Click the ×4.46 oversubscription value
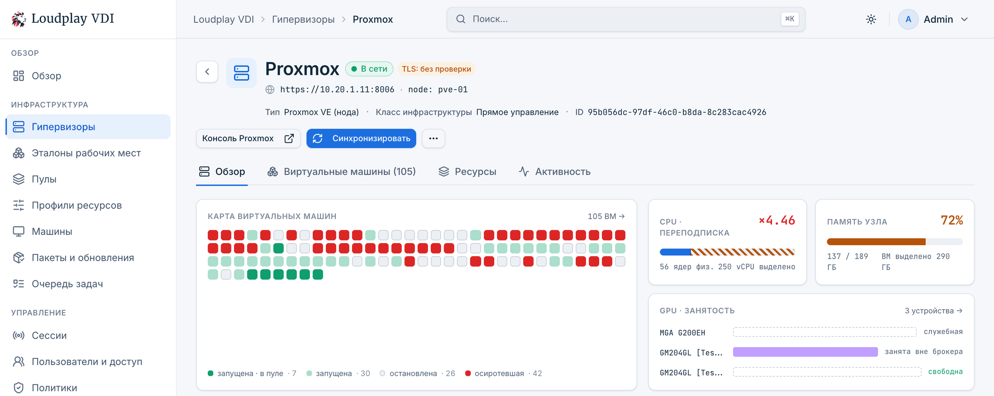This screenshot has height=396, width=994. pos(777,221)
